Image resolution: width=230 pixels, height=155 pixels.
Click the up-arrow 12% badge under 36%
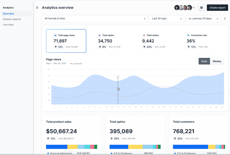(x=192, y=47)
